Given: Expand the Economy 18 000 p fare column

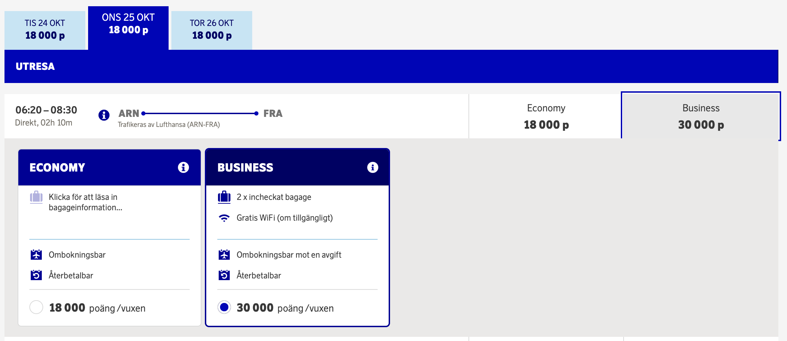Looking at the screenshot, I should [546, 117].
